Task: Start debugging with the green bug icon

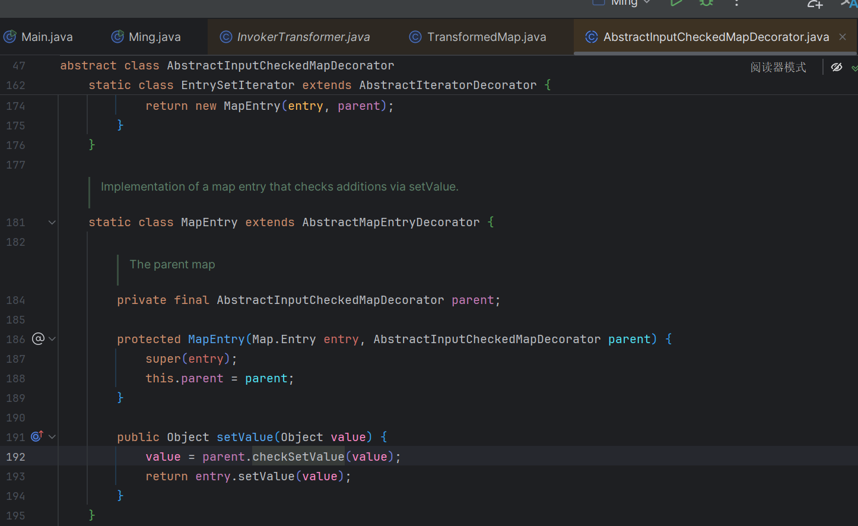Action: [706, 3]
